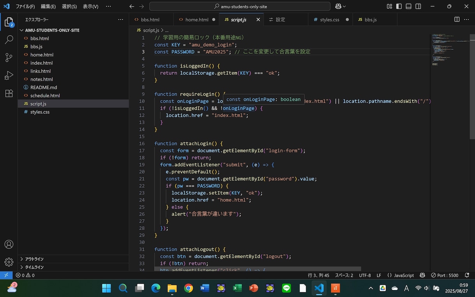Open the Accounts menu in the activity bar
Screen dimensions: 475x297
tap(9, 244)
